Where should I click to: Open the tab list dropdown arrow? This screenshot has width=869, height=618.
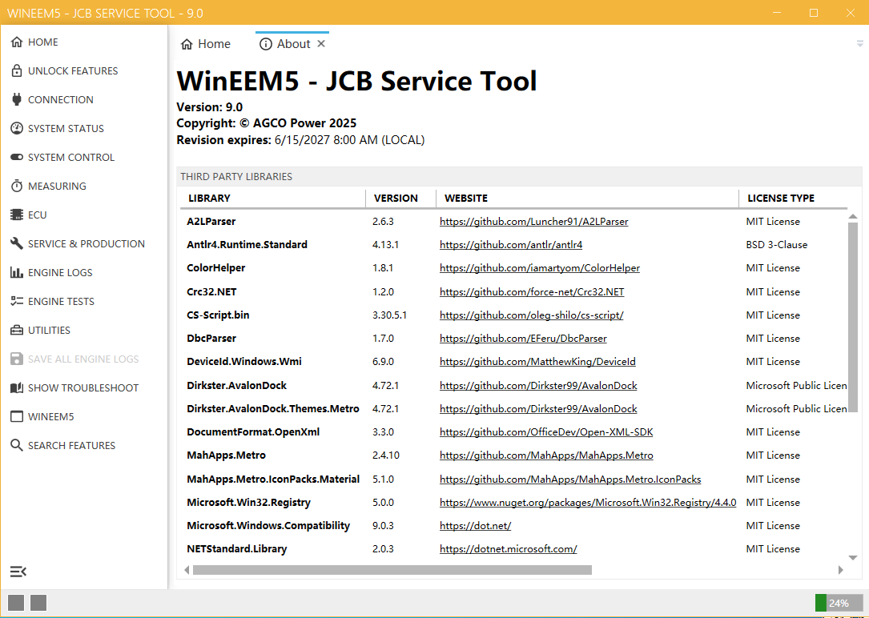click(860, 44)
